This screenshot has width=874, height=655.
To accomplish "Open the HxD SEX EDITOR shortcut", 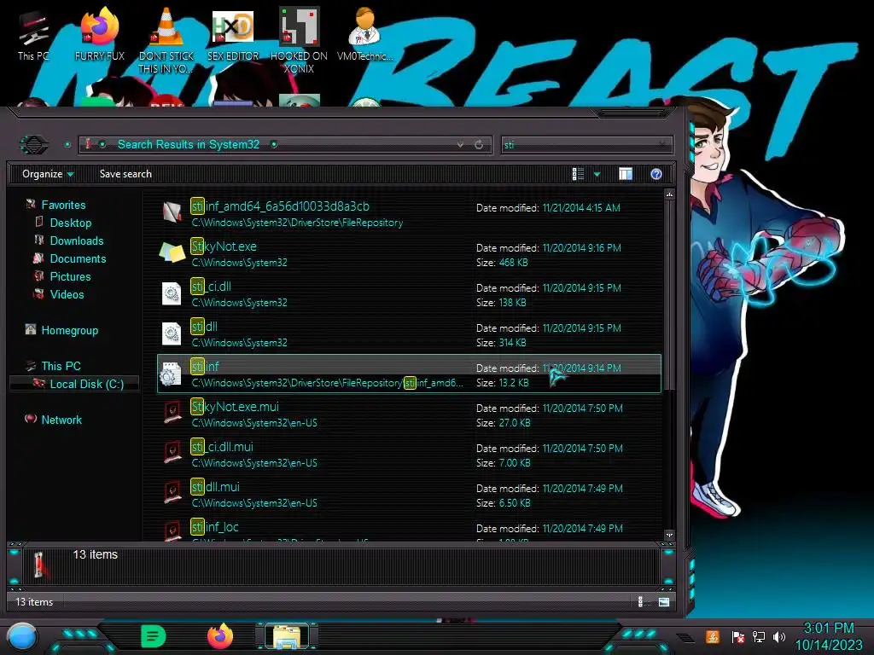I will (232, 35).
